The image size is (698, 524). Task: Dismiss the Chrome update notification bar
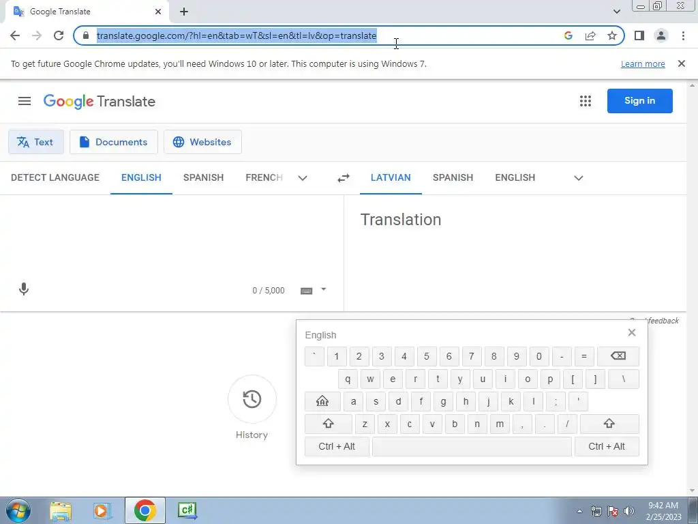(x=681, y=63)
